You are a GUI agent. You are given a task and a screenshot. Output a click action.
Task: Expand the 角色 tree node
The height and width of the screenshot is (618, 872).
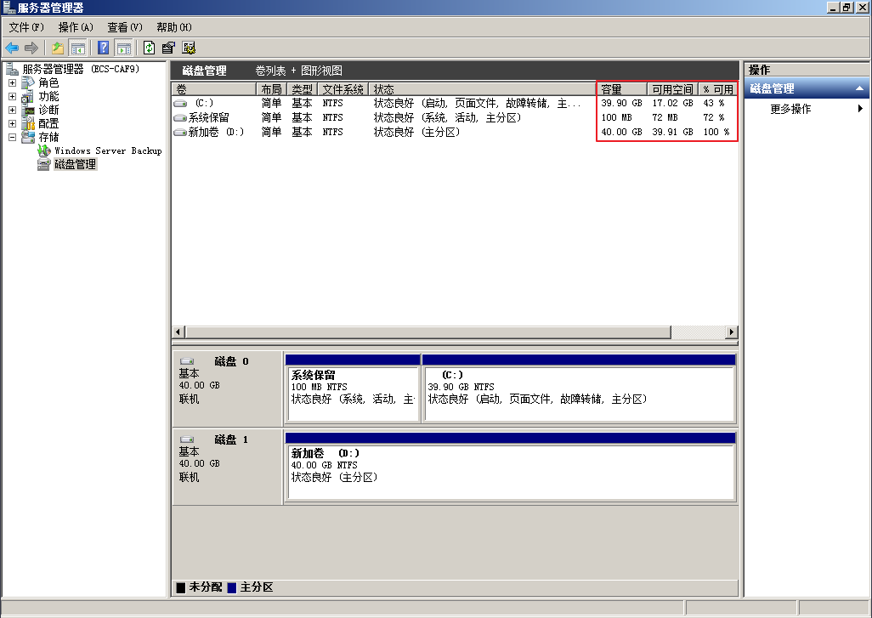[12, 83]
